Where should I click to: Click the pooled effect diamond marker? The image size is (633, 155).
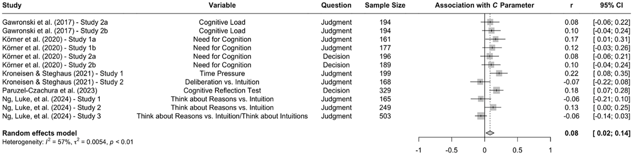(490, 133)
